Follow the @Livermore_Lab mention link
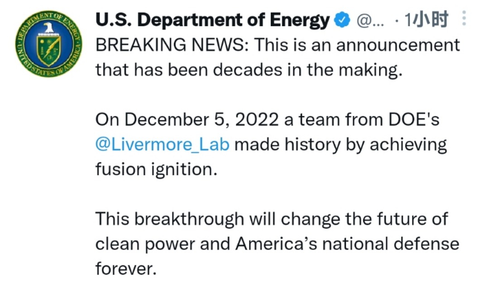Viewport: 489px width, 282px height. click(x=163, y=145)
